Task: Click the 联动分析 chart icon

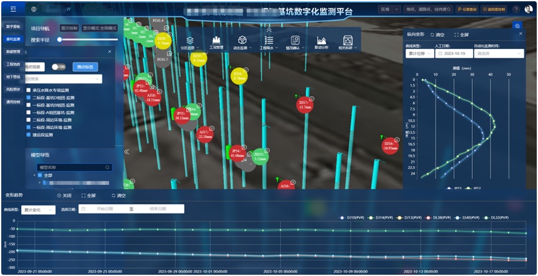Action: [x=321, y=40]
